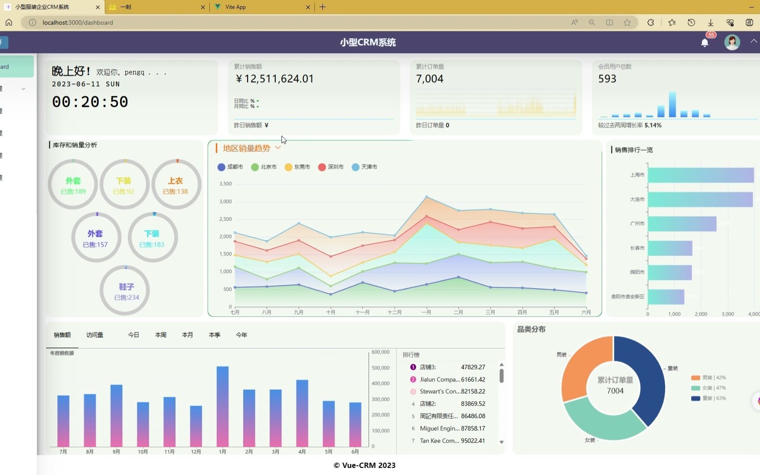
Task: Click the 1月 annual sales bar
Action: (223, 407)
